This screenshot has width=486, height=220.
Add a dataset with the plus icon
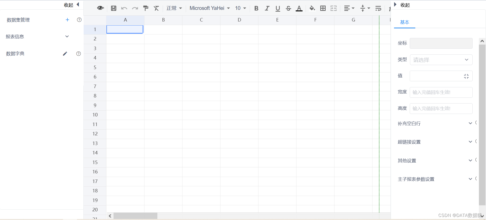coord(67,20)
